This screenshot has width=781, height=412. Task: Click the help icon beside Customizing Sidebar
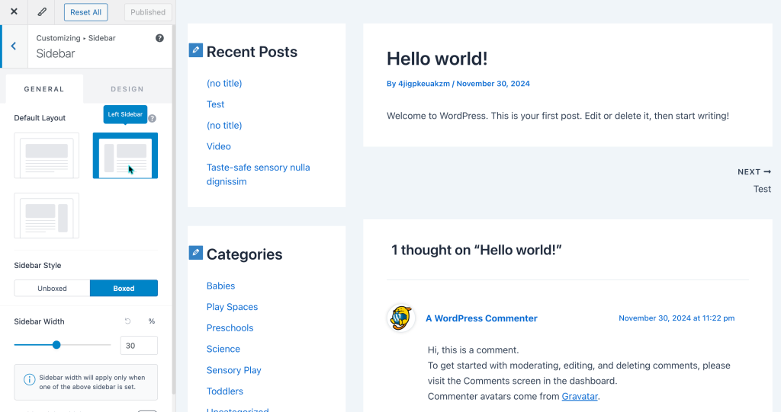pos(159,38)
